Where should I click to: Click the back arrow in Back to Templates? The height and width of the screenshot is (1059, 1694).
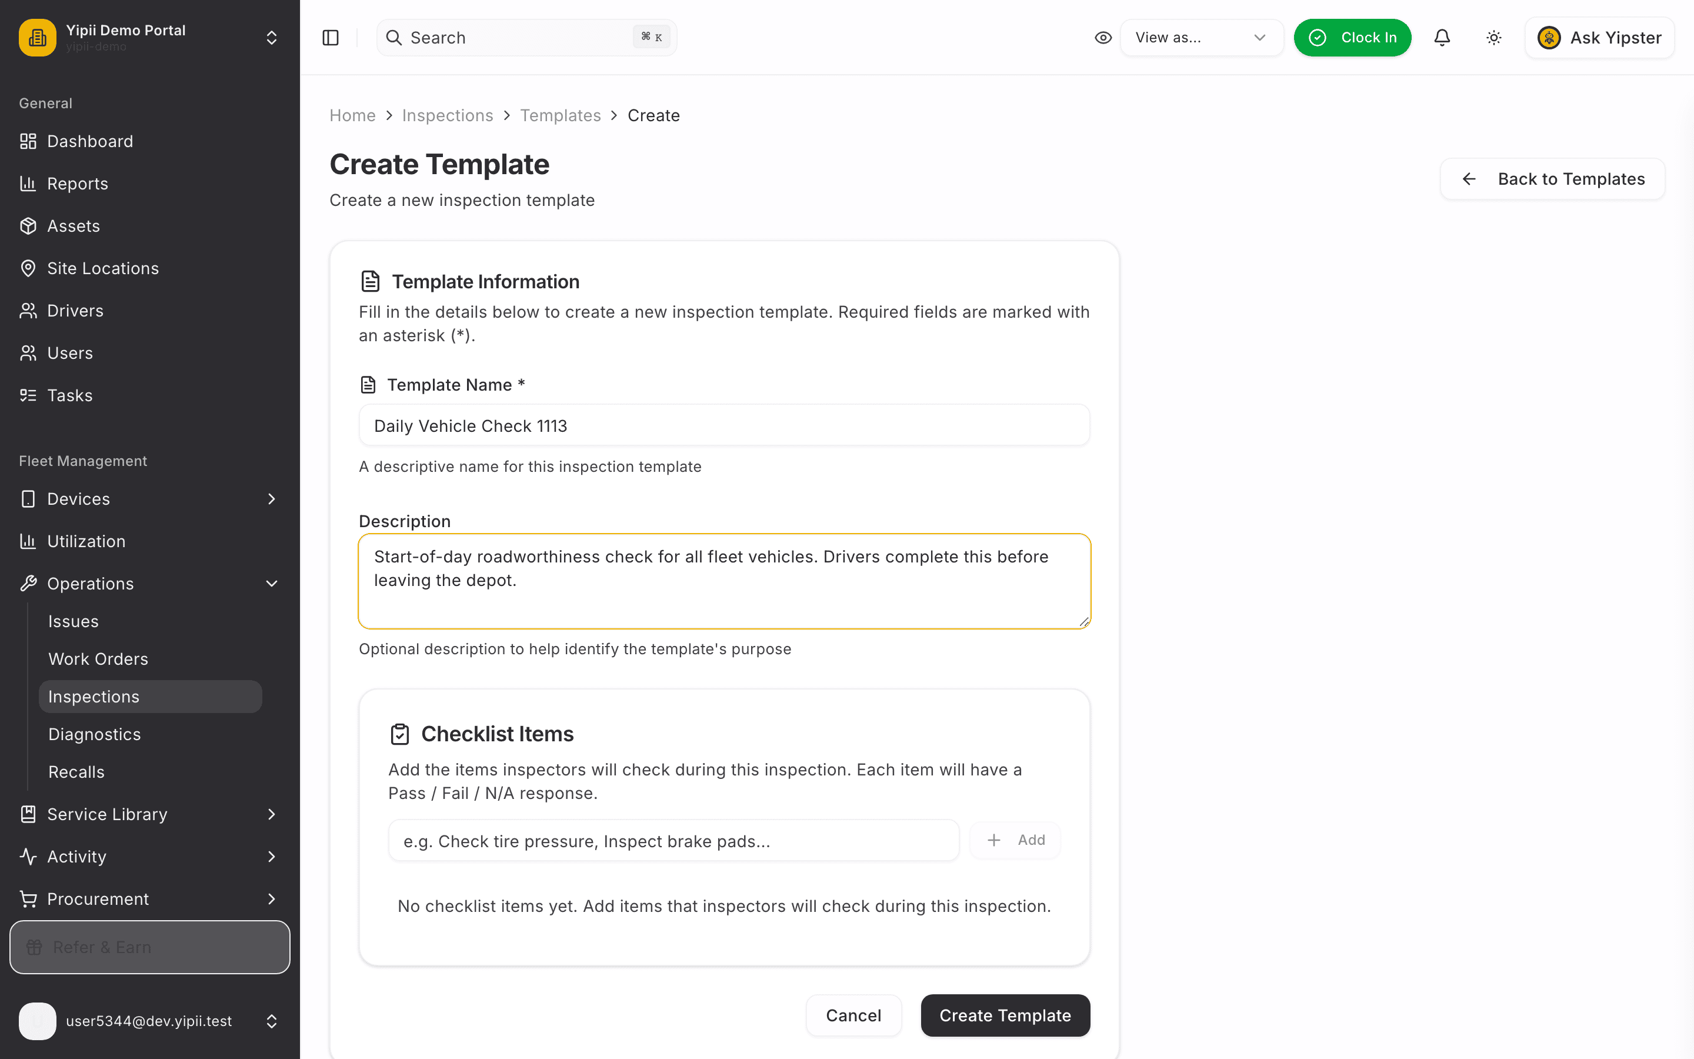tap(1469, 179)
